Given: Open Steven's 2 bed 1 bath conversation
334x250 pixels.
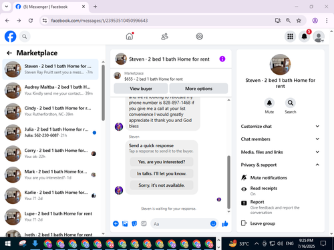Looking at the screenshot, I should 50,69.
